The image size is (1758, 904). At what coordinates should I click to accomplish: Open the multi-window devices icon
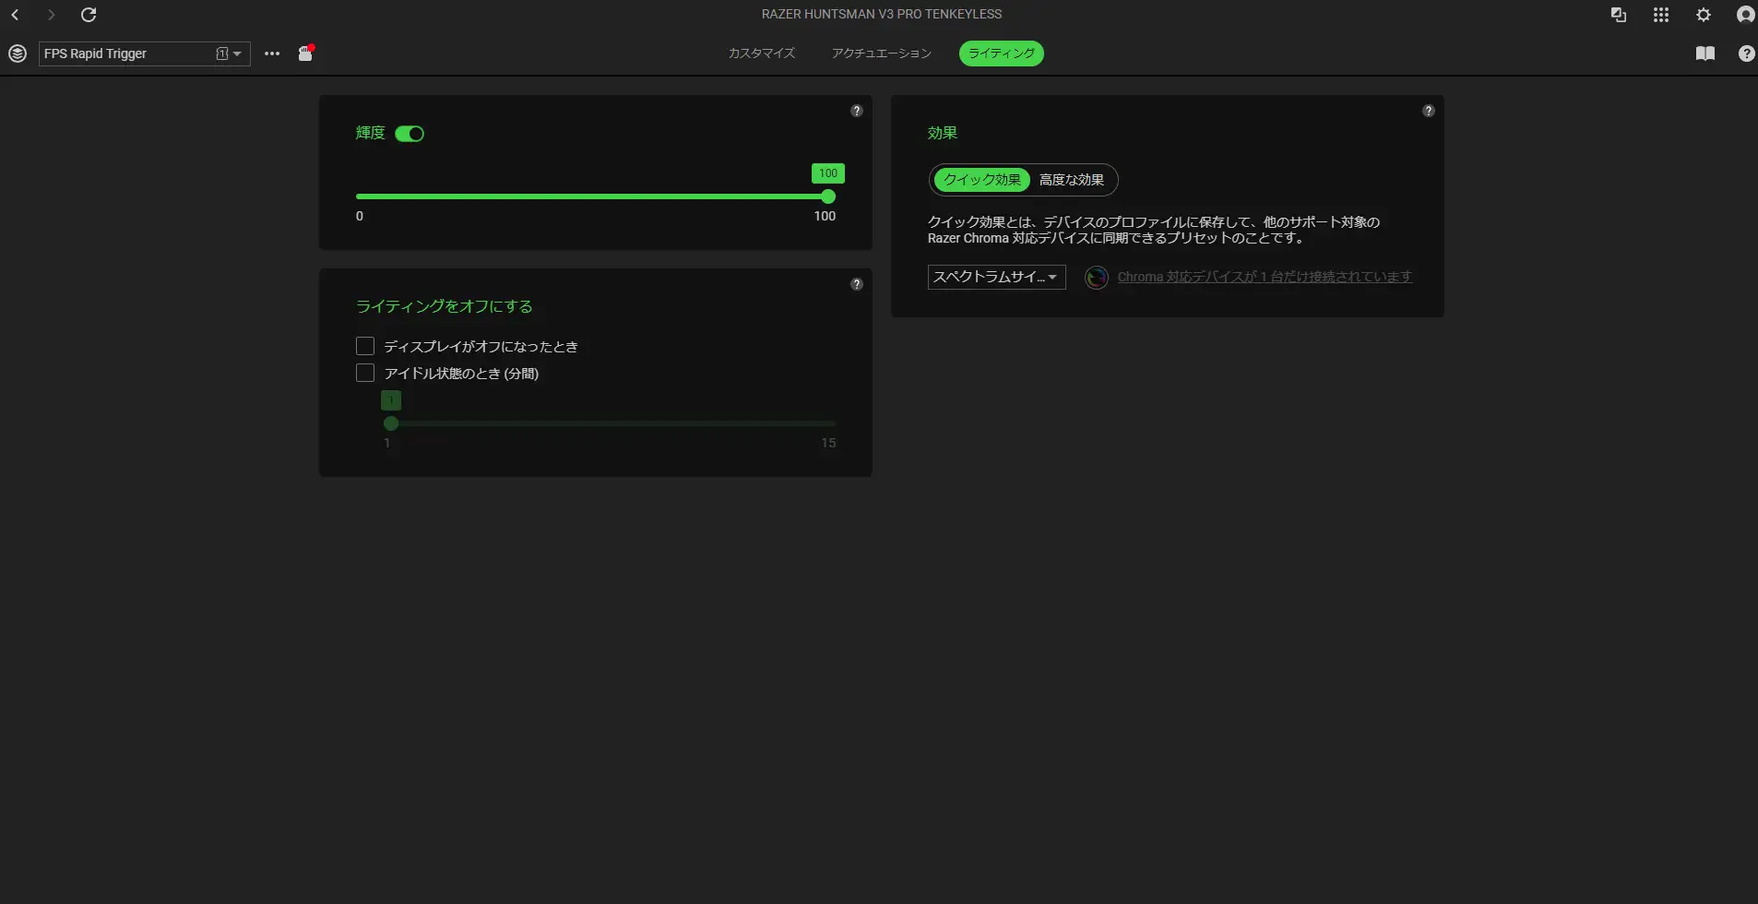pyautogui.click(x=1618, y=15)
